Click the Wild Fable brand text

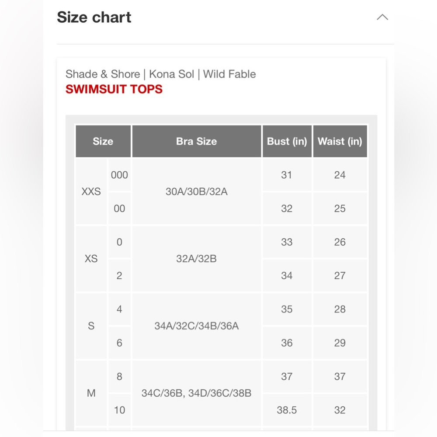click(229, 74)
